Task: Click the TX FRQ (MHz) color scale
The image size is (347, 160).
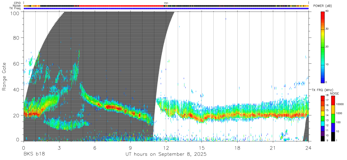Action: (x=322, y=118)
